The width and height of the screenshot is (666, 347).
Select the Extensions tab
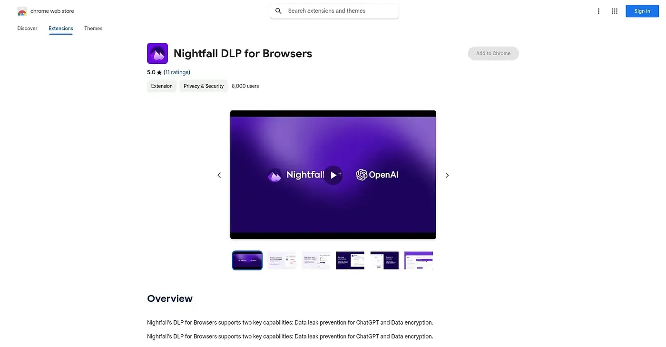pos(61,29)
